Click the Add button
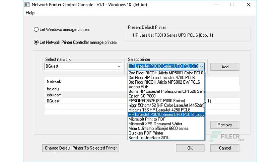 point(225,67)
